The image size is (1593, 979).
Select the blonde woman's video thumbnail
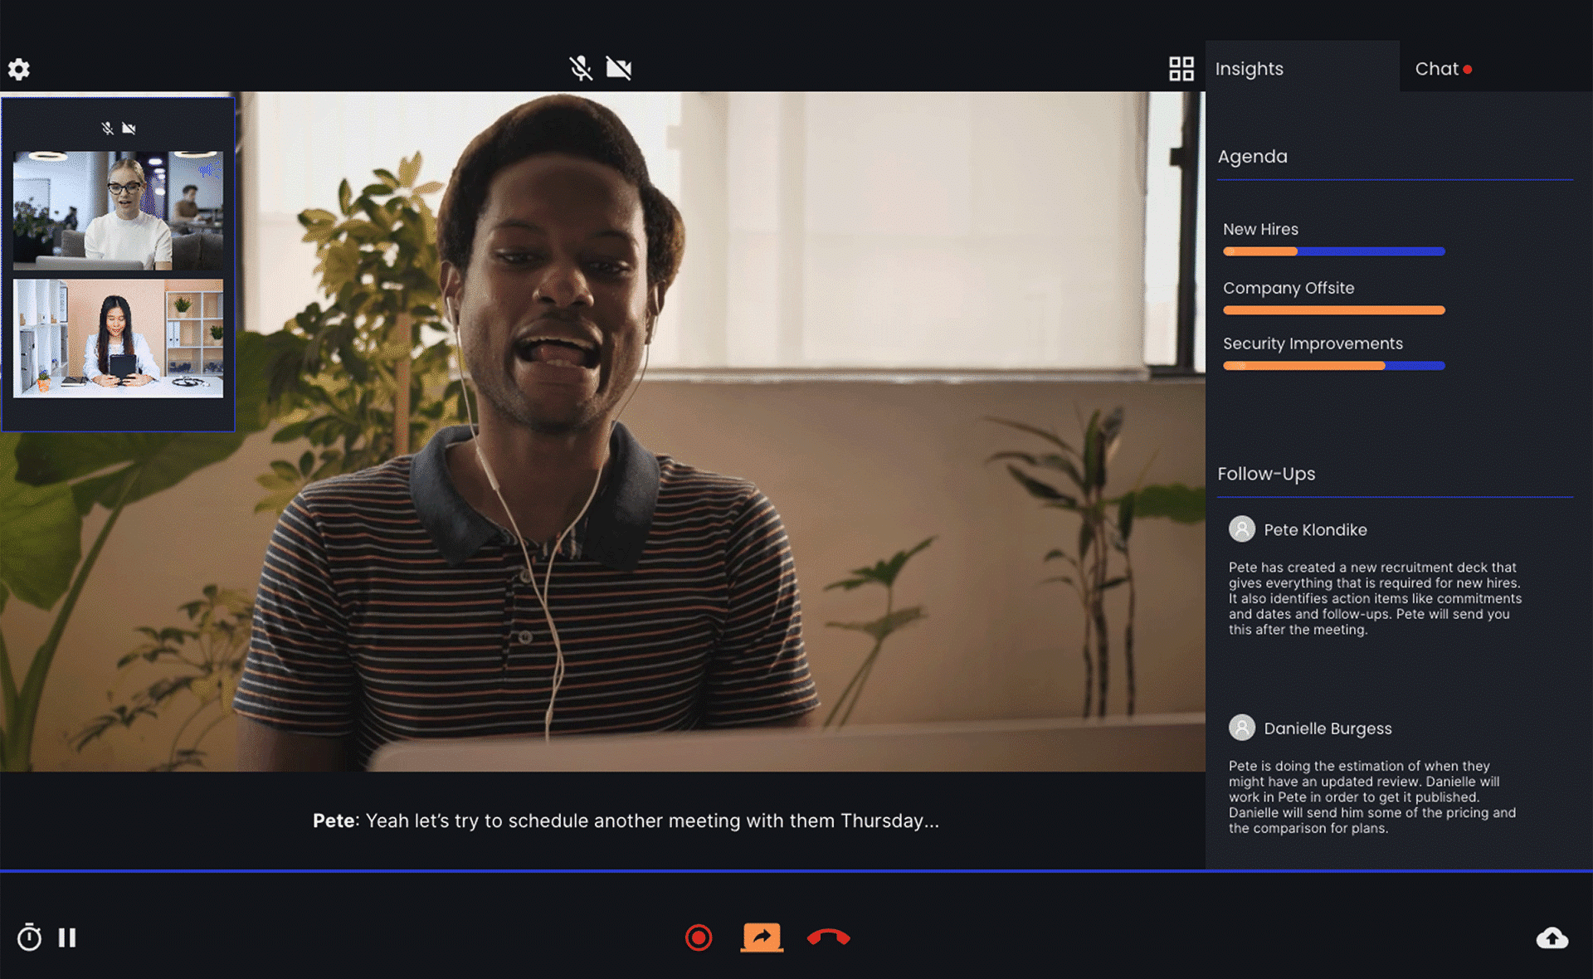click(118, 210)
